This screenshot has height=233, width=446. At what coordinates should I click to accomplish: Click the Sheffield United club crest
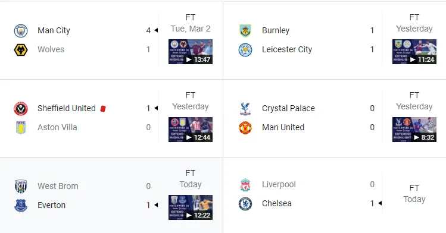pyautogui.click(x=21, y=108)
